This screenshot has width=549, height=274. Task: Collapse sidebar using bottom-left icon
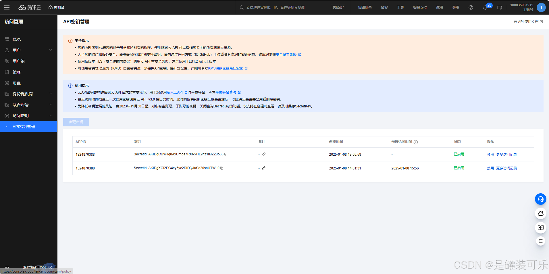coord(7,267)
